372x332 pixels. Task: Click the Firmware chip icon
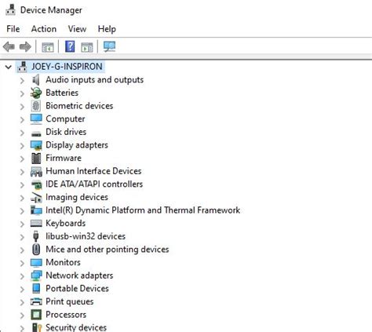[x=36, y=159]
